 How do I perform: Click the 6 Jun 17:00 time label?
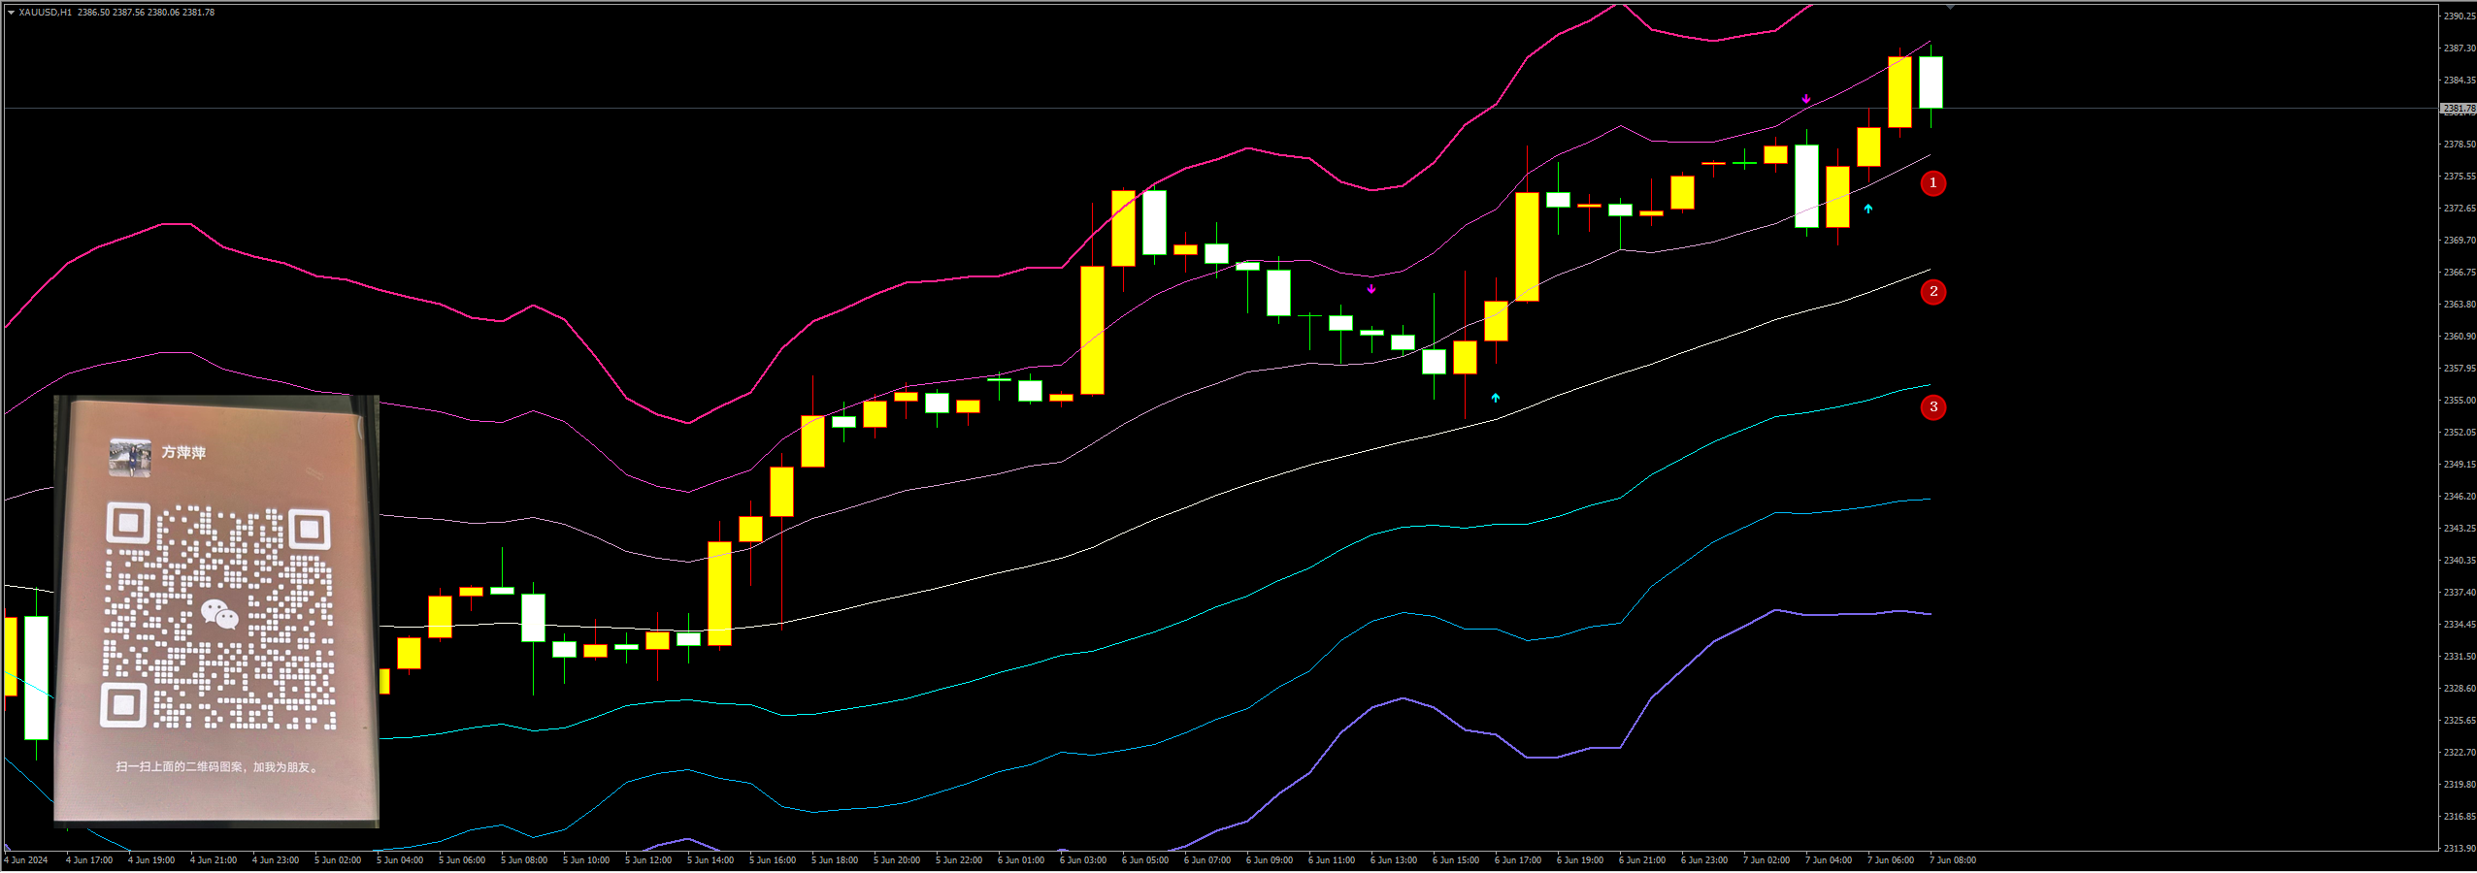1518,860
